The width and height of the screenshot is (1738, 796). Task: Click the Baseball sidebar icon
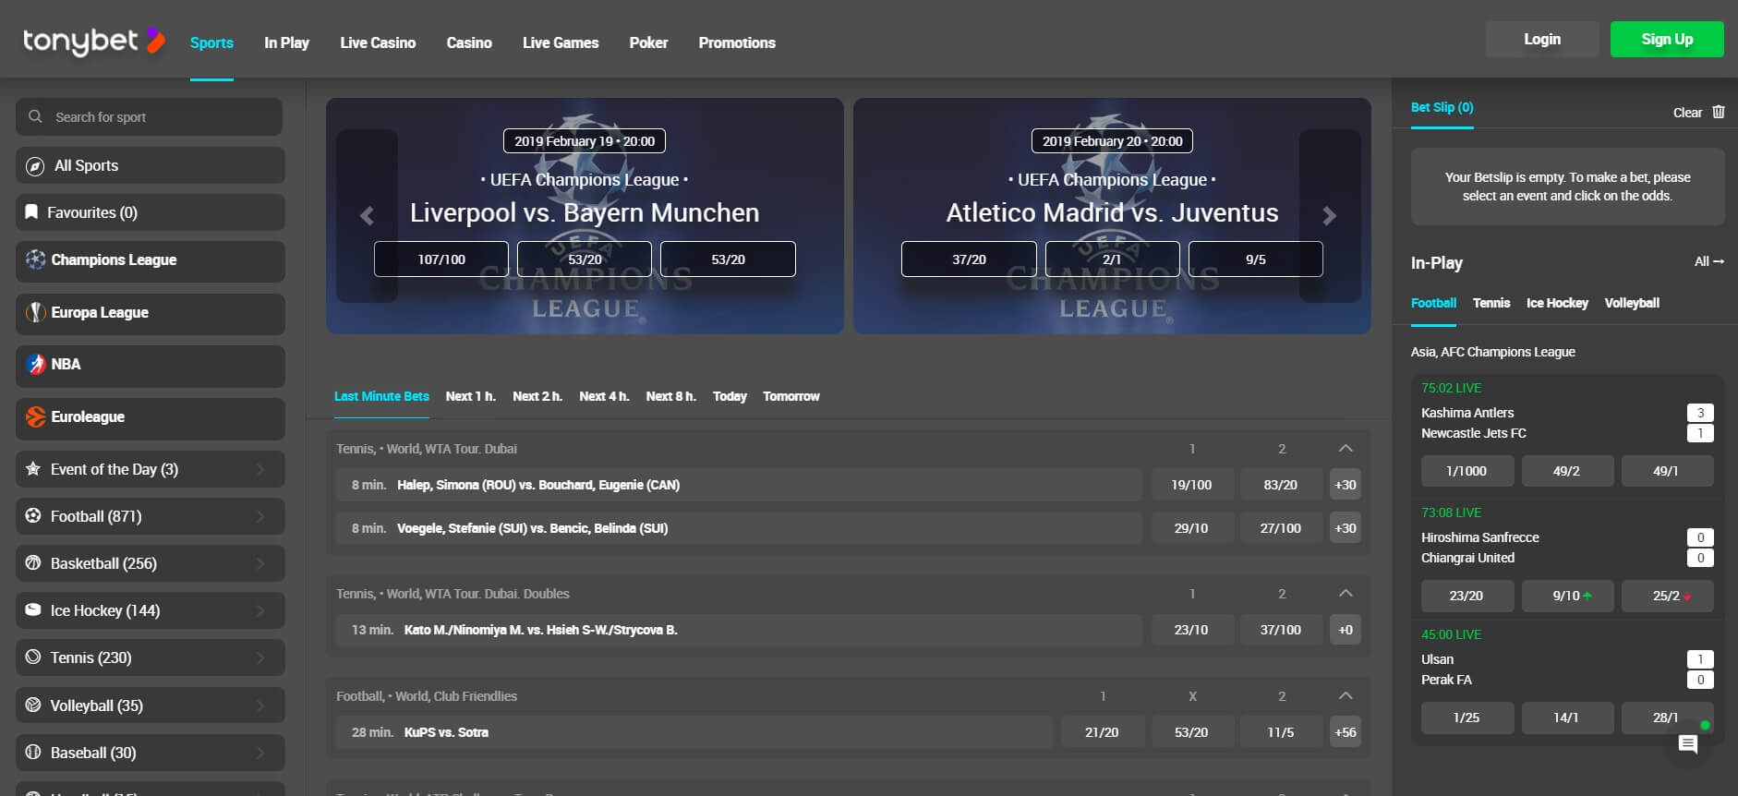click(33, 753)
